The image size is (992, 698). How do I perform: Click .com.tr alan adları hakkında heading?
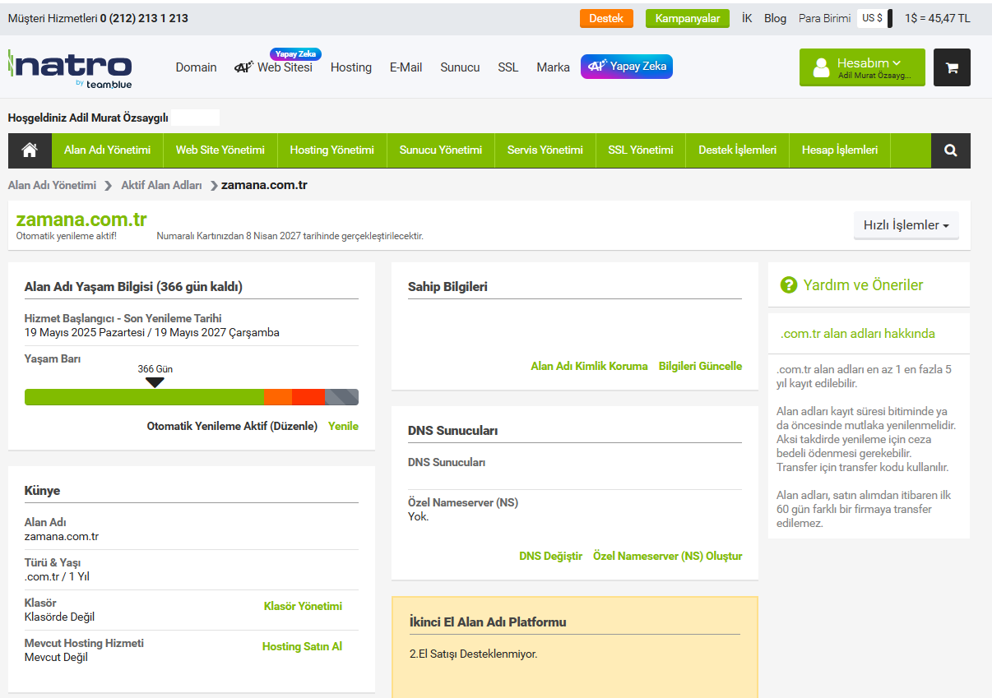(x=857, y=333)
